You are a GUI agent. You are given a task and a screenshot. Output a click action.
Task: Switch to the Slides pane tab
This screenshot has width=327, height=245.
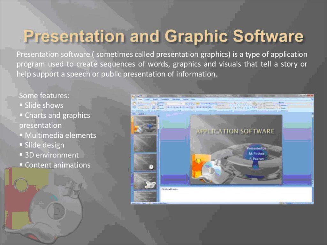[x=134, y=114]
